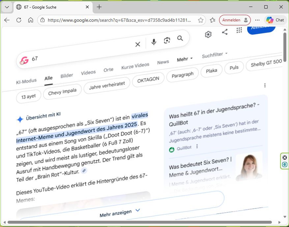The width and height of the screenshot is (289, 227).
Task: Click highlighted text 'virales Internet-Meme'
Action: pyautogui.click(x=83, y=128)
